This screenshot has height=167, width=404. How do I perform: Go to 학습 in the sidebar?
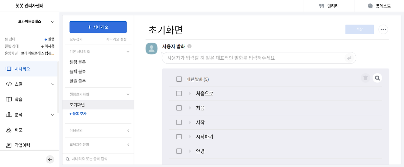[x=19, y=100]
